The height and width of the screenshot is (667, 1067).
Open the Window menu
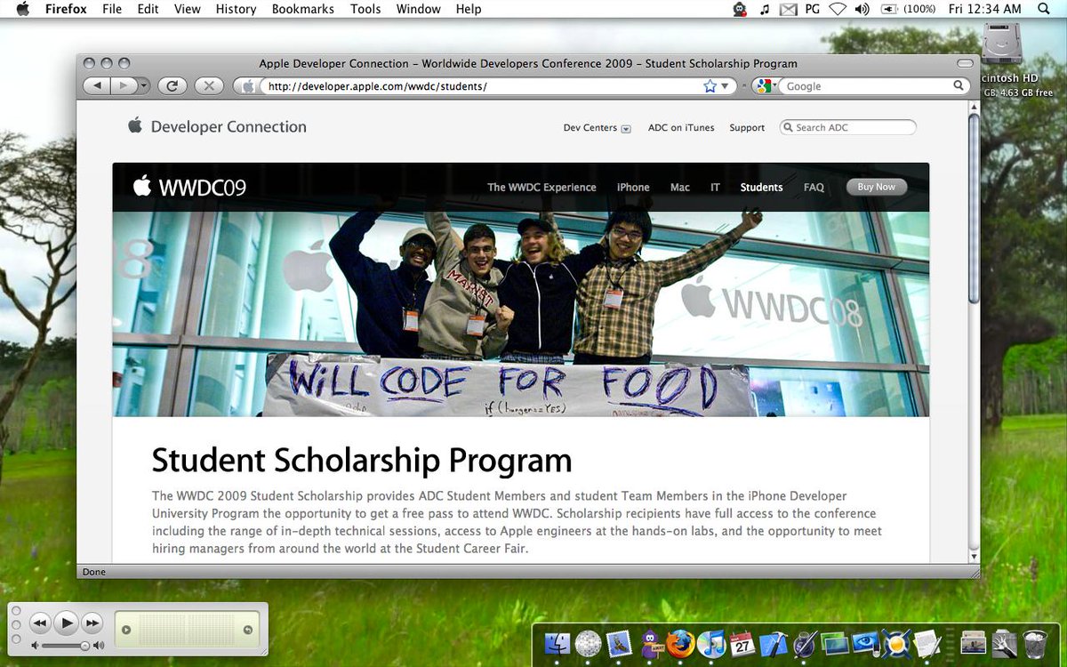418,9
